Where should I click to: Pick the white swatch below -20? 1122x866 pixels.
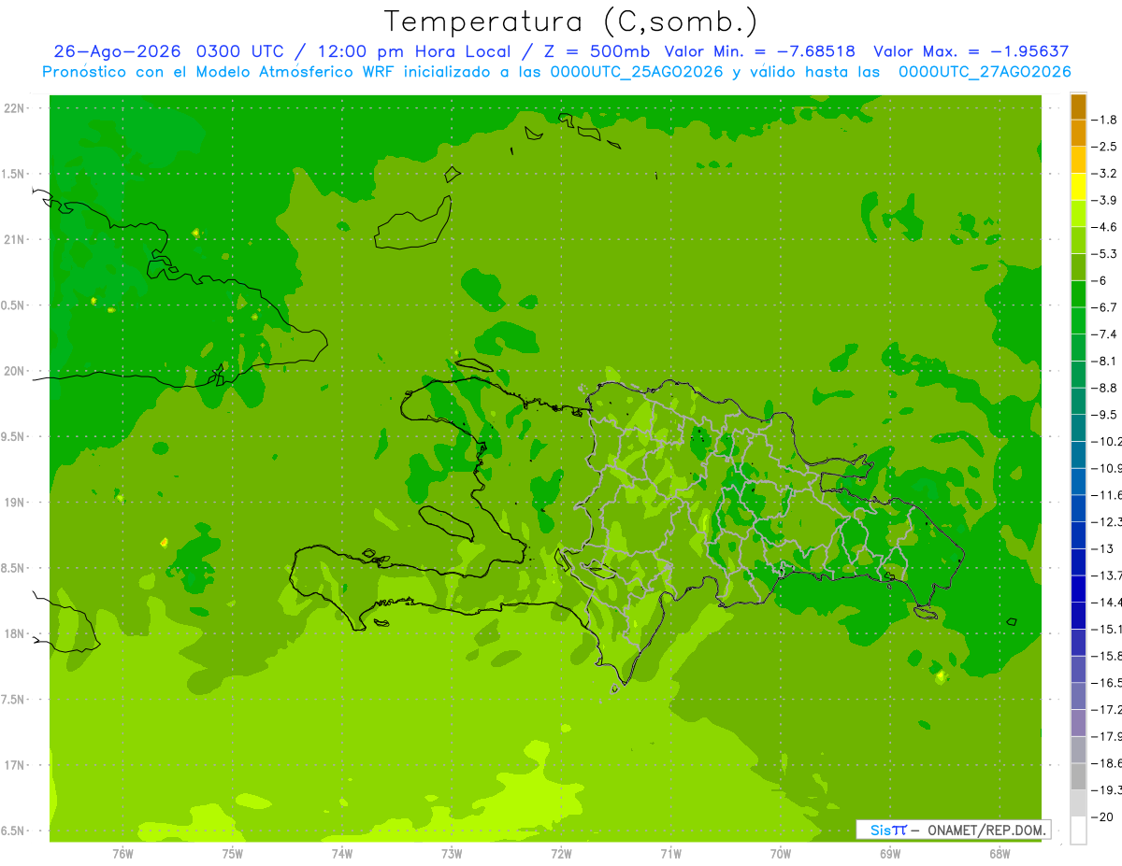pyautogui.click(x=1078, y=831)
